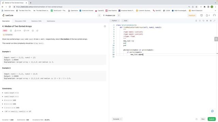Open the Debtwire Home bookmark
This screenshot has height=122, width=218.
[x=8, y=11]
